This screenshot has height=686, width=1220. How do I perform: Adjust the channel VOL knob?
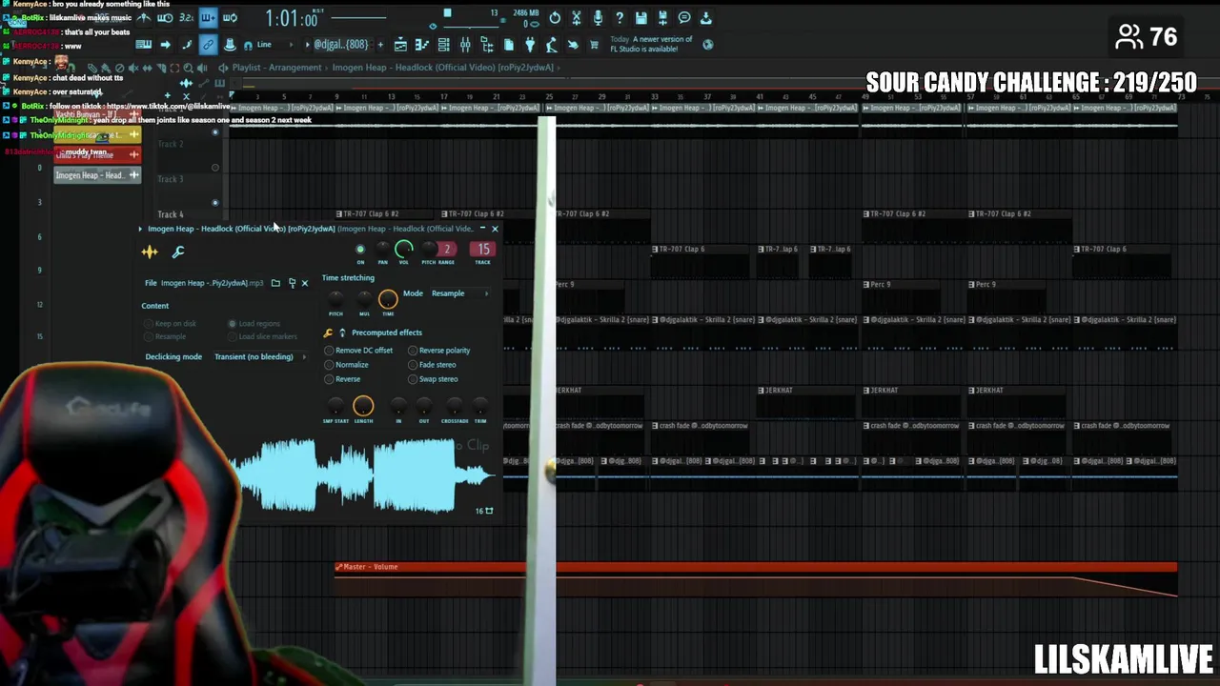pos(404,251)
